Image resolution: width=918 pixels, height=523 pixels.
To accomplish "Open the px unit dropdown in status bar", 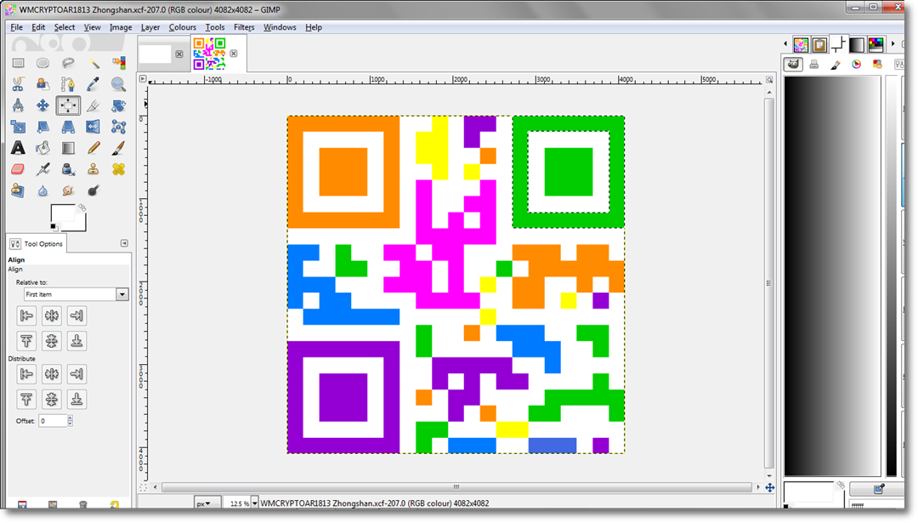I will (x=207, y=503).
